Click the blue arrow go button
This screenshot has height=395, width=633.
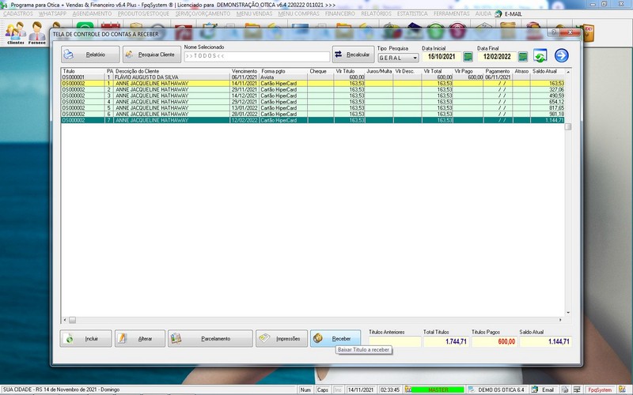(561, 55)
